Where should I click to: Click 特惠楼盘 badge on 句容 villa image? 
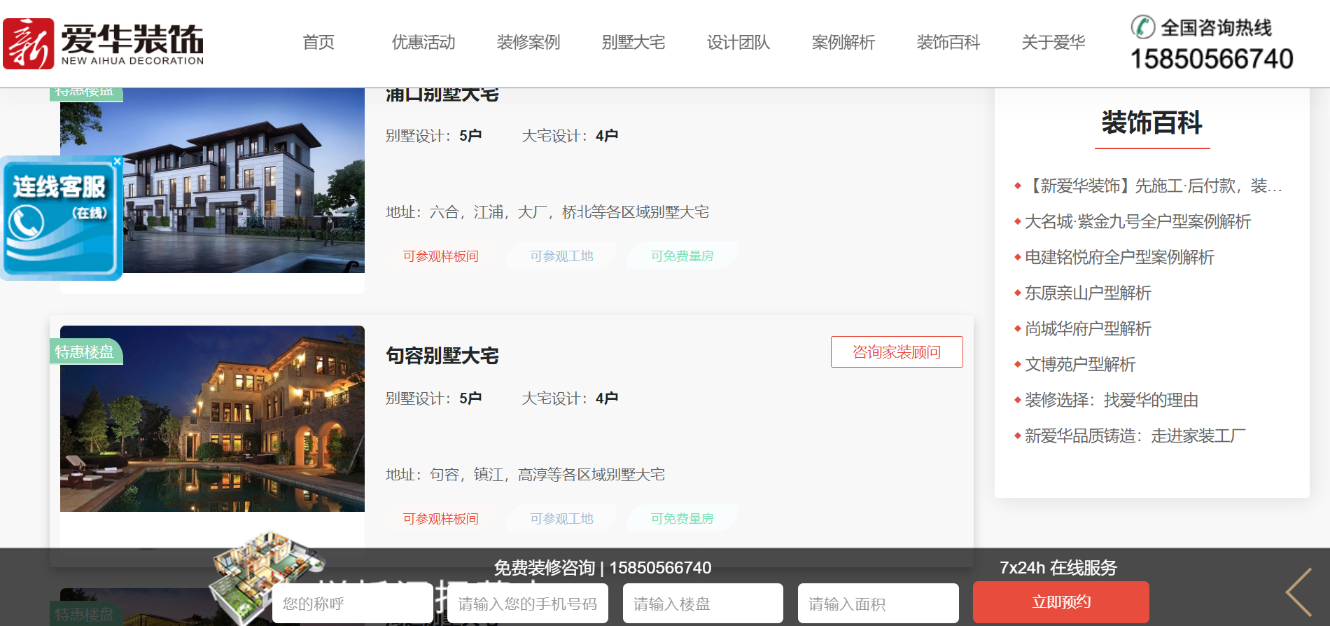click(x=85, y=352)
